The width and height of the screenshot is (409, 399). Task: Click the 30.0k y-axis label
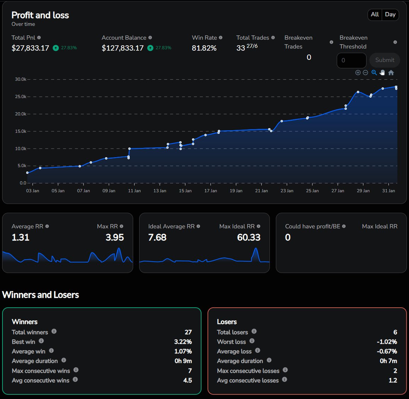(21, 79)
